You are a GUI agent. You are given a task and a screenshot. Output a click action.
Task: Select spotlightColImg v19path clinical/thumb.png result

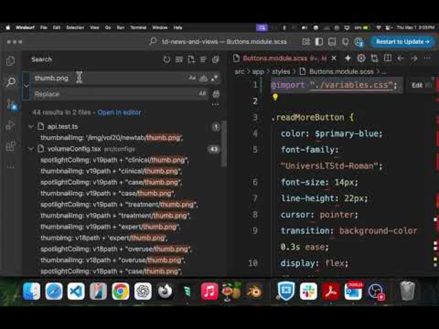[x=115, y=160]
